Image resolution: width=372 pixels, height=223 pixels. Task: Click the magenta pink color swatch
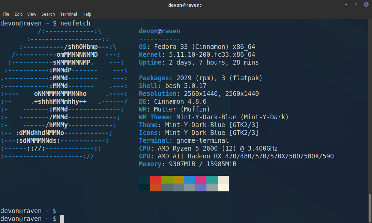pos(201,180)
